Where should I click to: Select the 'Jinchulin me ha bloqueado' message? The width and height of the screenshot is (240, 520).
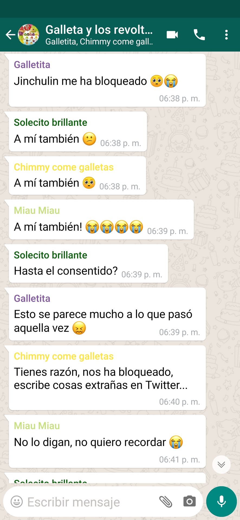[107, 80]
